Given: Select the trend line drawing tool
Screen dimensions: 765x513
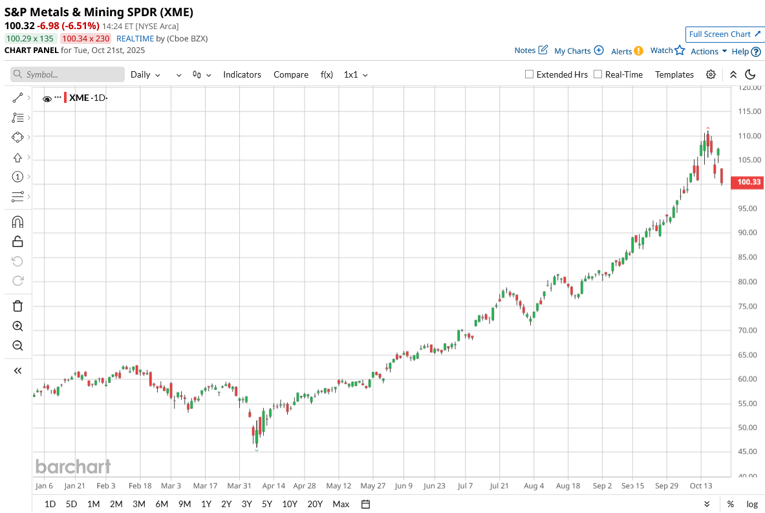Looking at the screenshot, I should [17, 98].
